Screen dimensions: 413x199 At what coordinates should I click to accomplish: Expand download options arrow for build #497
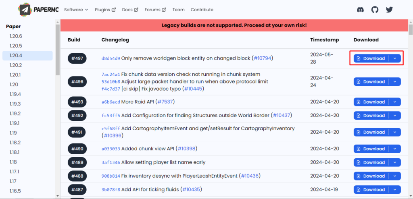[394, 58]
